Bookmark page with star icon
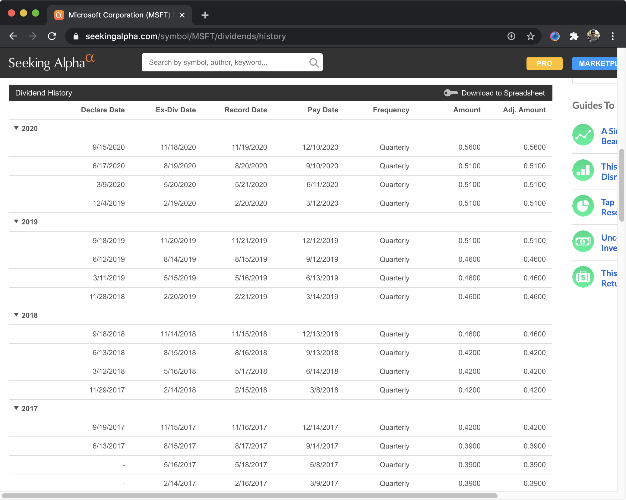 pyautogui.click(x=530, y=36)
